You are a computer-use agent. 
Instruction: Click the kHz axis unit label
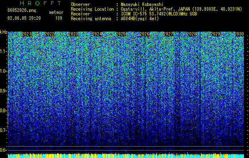pyautogui.click(x=4, y=32)
